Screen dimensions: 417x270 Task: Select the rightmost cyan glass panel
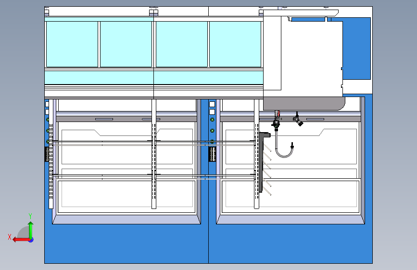point(235,44)
